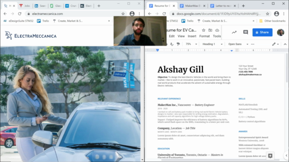Close the Resume for EV tab
Screen dimensions: 289x162
click(173, 6)
